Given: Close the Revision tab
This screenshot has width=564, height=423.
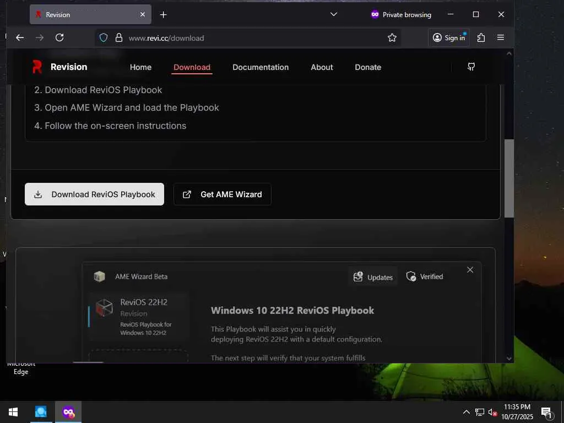Looking at the screenshot, I should coord(143,15).
